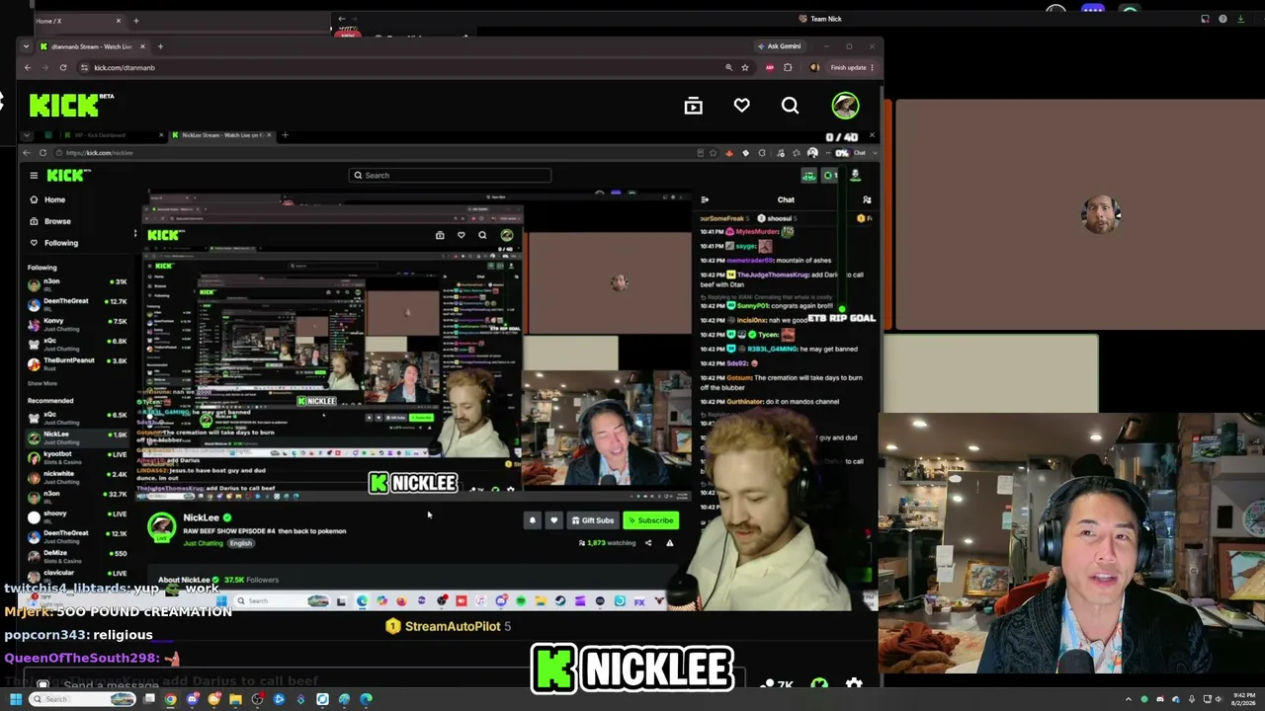
Task: Open the gear settings icon in bottom chat bar
Action: 854,683
